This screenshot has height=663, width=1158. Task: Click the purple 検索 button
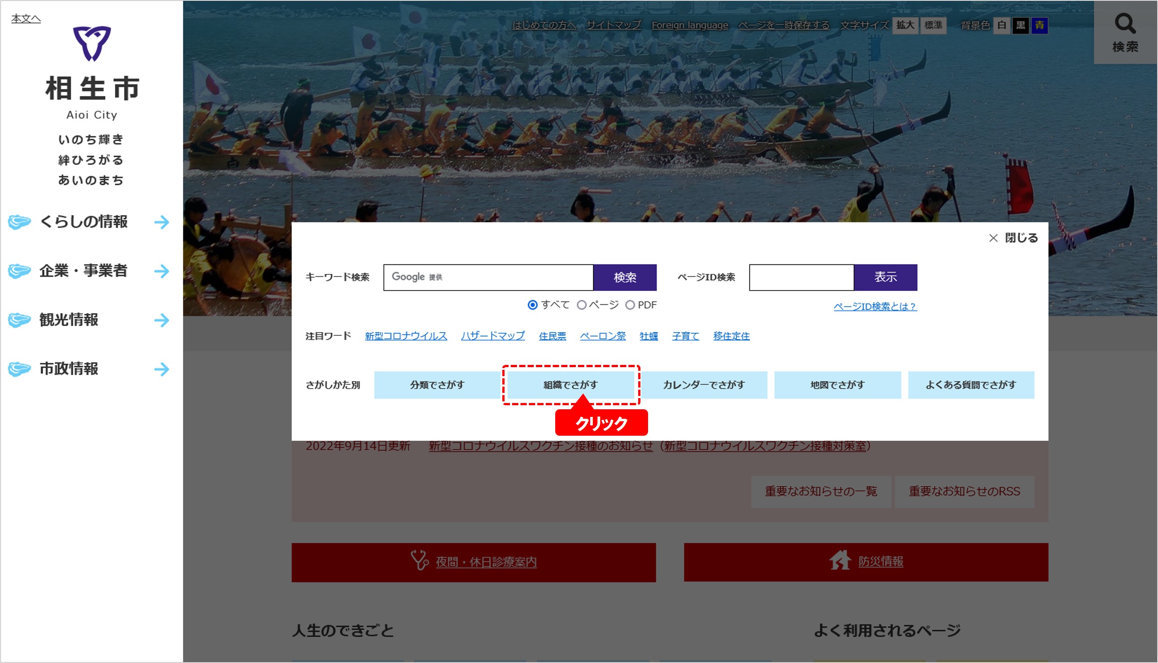(625, 277)
